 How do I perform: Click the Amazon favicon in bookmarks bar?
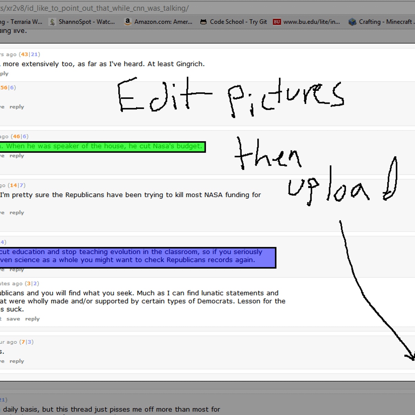tap(128, 22)
